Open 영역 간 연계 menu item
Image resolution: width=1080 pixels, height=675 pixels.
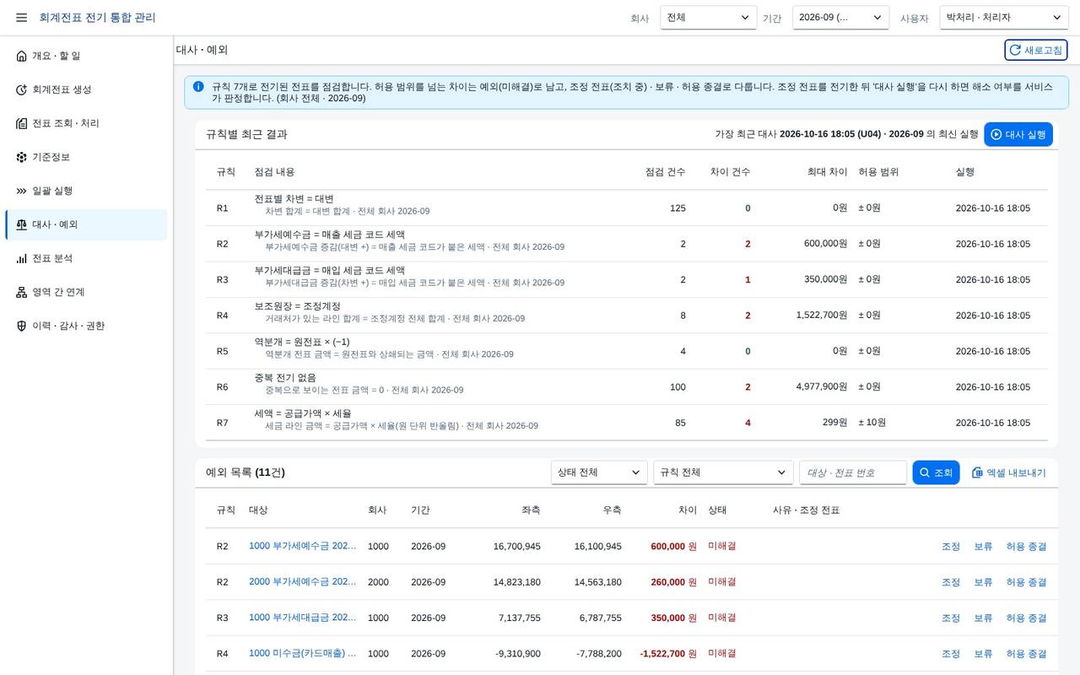point(86,292)
